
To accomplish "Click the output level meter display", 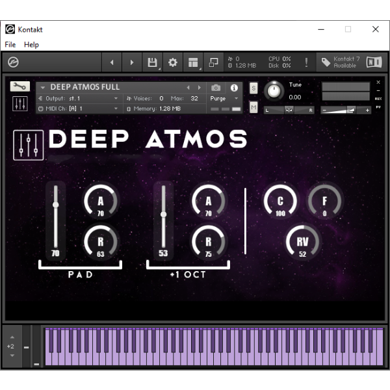I will pos(346,91).
